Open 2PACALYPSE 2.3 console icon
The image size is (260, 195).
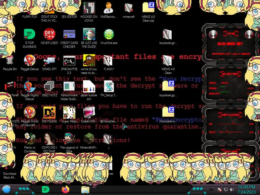[69, 65]
